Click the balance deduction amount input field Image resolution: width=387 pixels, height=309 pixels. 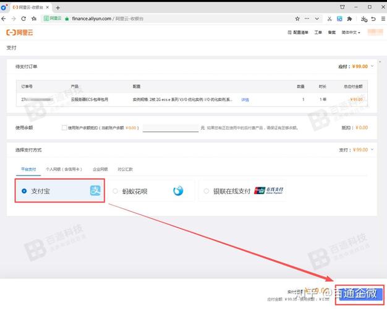point(171,128)
